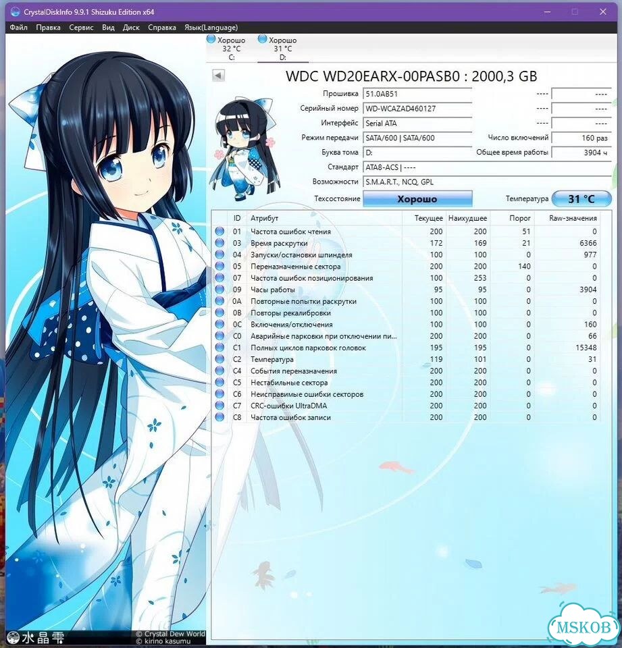Click the total hours 3904 ч field

coord(581,153)
